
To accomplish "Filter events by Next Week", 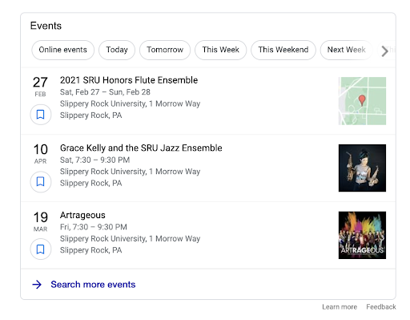I will pos(346,50).
